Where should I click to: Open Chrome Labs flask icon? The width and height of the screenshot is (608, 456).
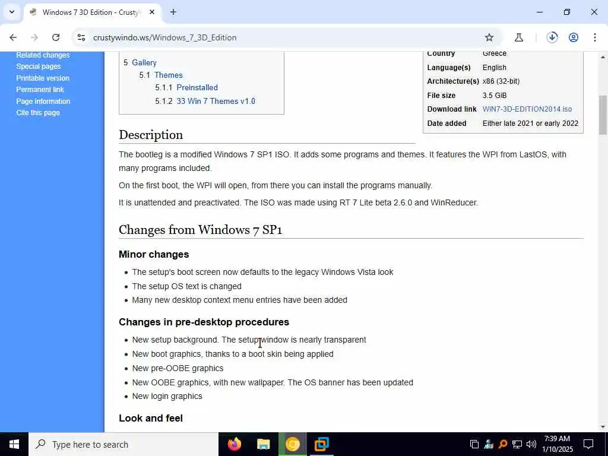(519, 37)
